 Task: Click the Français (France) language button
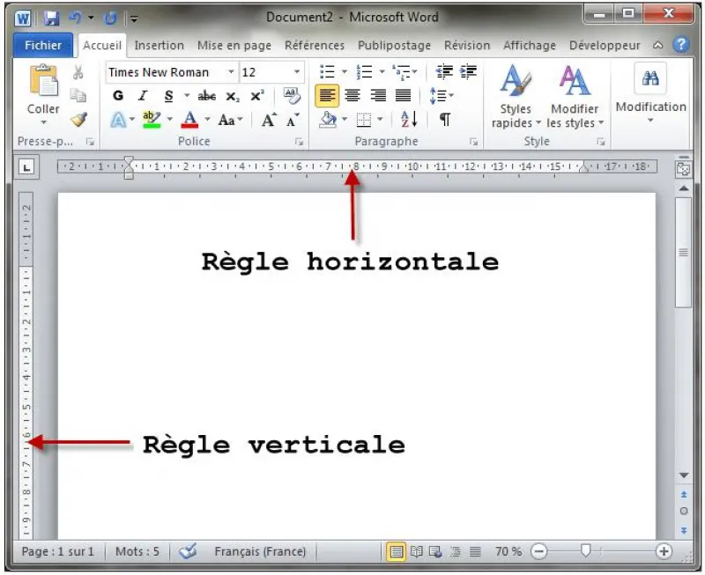coord(260,551)
